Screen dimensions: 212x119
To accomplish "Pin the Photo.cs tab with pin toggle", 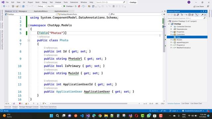I will 14,11.
